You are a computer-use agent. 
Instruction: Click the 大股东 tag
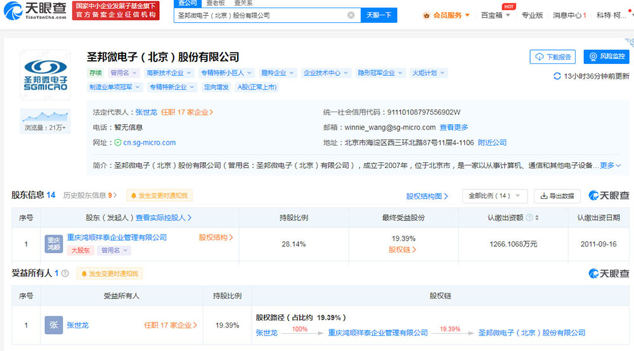81,250
